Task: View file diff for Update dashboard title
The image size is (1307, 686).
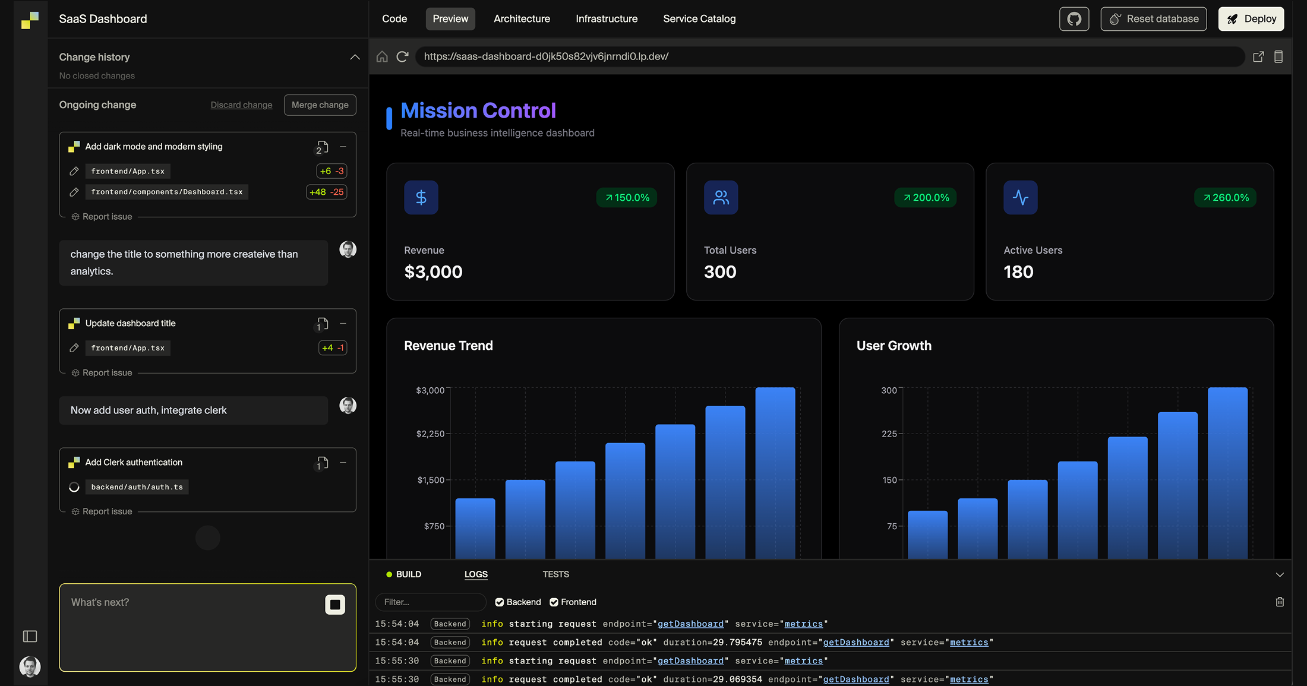Action: pyautogui.click(x=322, y=324)
